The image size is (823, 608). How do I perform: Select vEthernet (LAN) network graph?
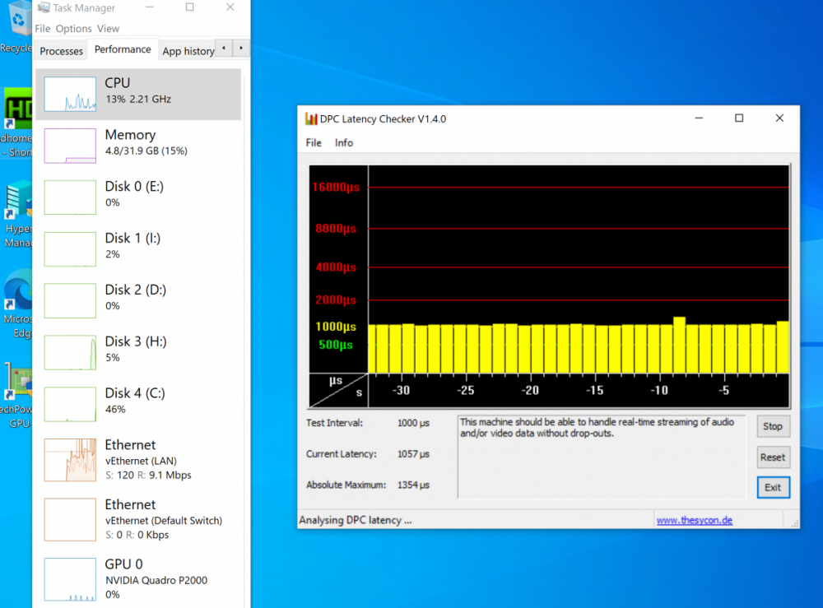point(70,460)
